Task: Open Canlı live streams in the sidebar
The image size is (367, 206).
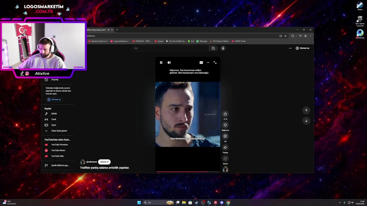Action: [x=54, y=119]
